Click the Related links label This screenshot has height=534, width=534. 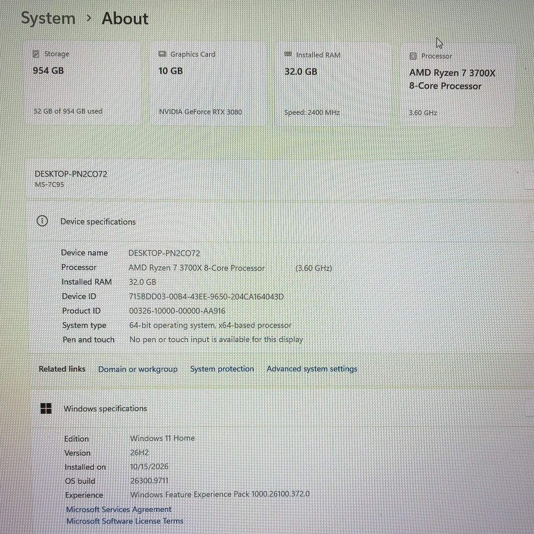62,369
